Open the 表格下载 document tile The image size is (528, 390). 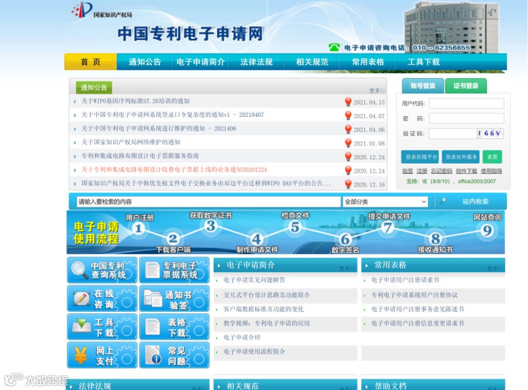[x=175, y=327]
